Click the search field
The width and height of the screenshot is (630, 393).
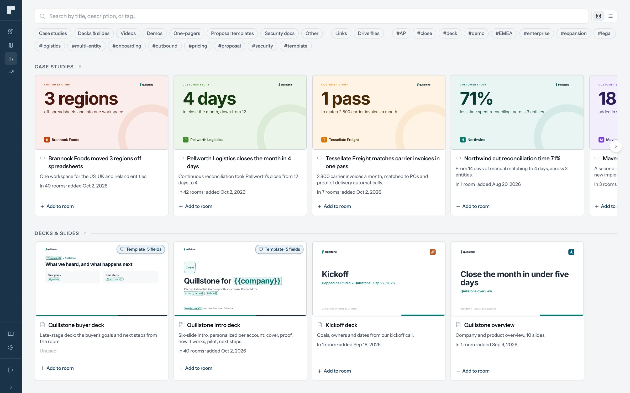[311, 16]
